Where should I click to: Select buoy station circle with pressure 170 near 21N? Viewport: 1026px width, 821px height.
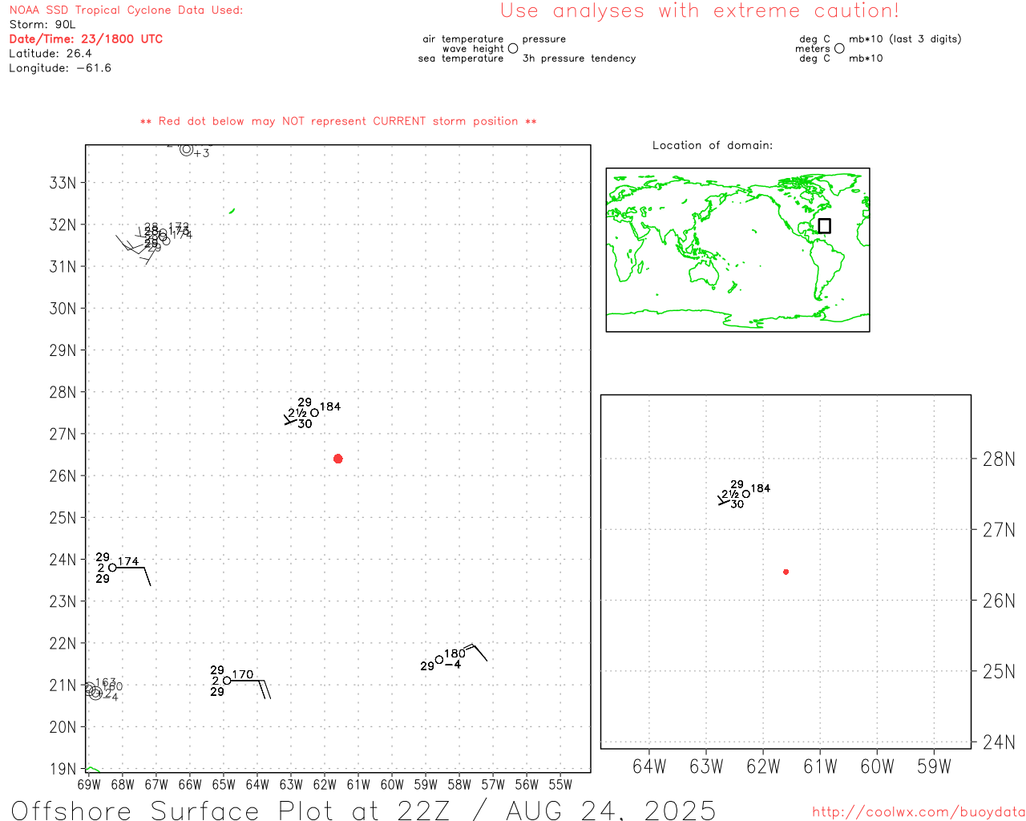(x=227, y=681)
